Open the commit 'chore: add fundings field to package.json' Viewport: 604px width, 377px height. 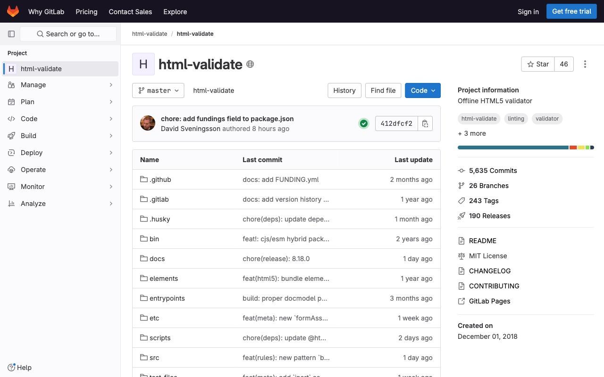[227, 119]
